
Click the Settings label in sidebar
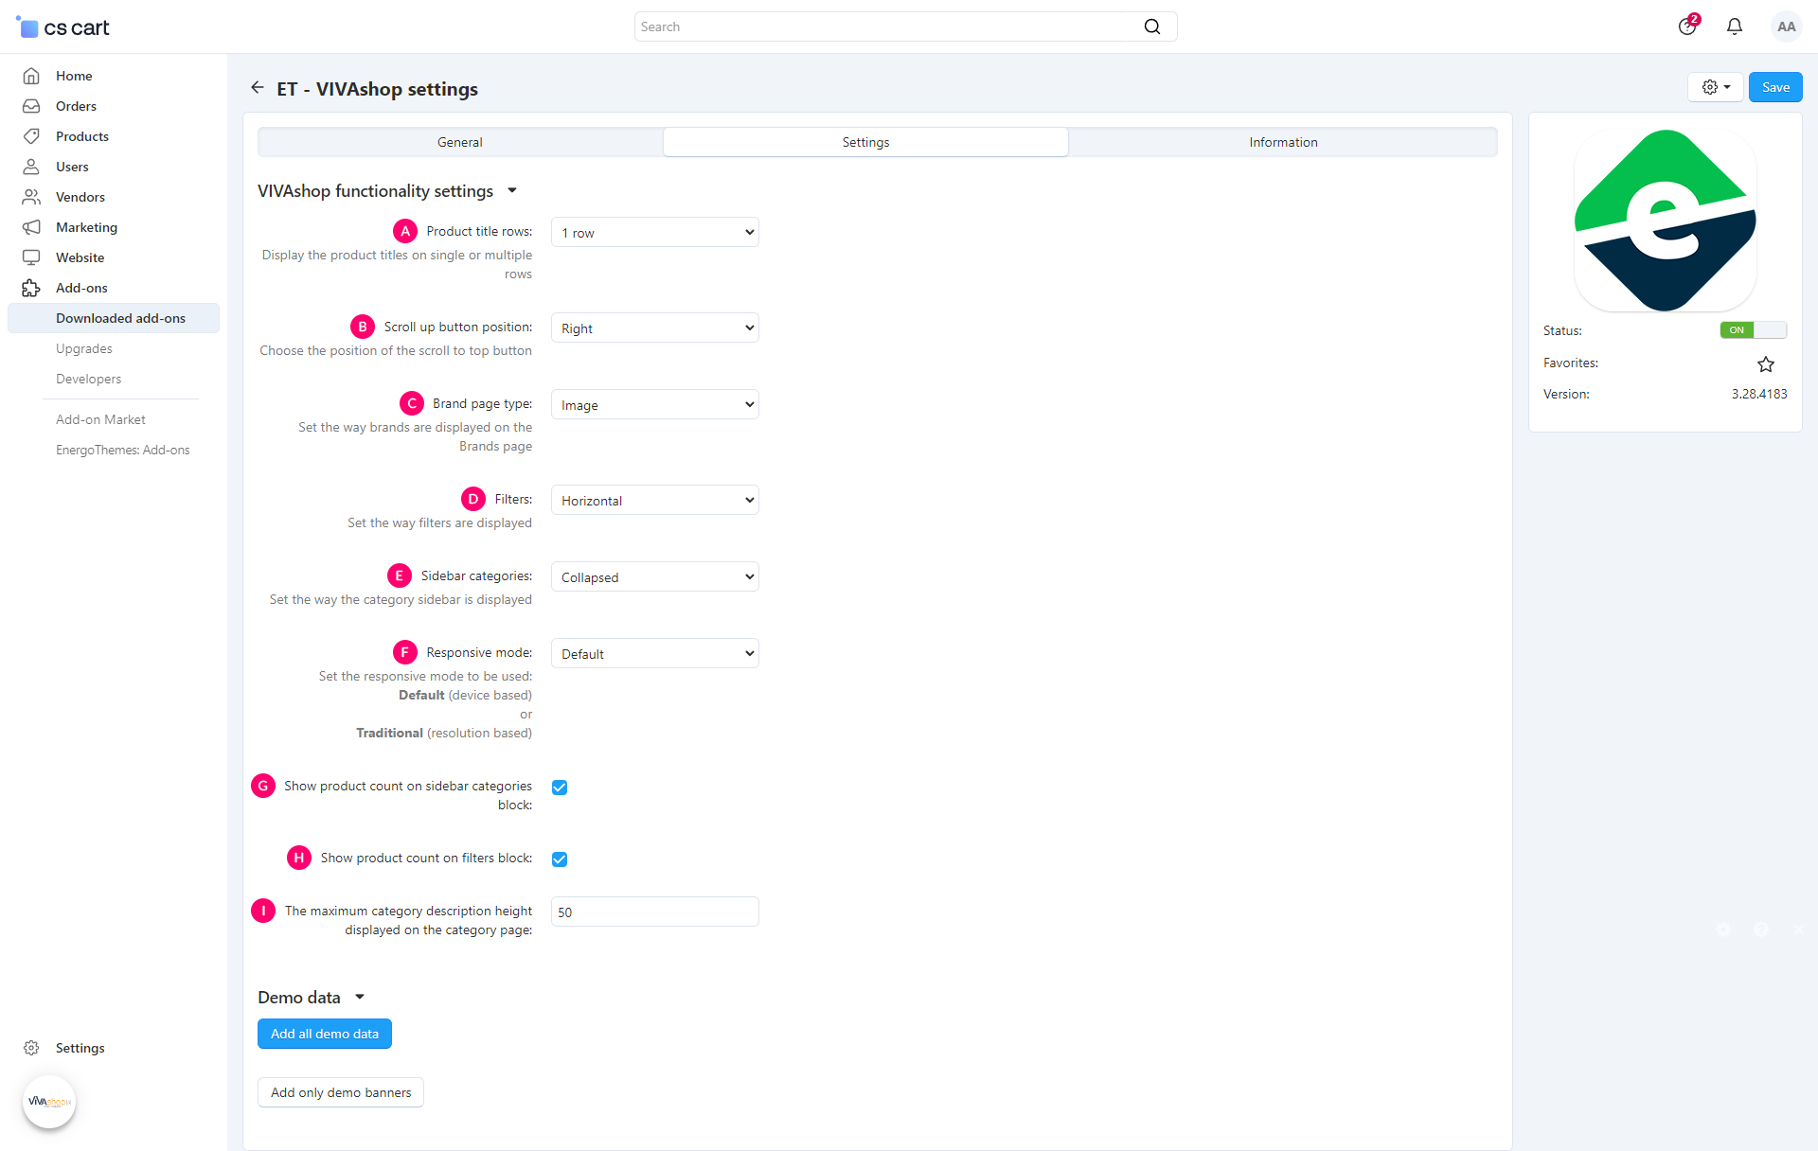click(80, 1048)
